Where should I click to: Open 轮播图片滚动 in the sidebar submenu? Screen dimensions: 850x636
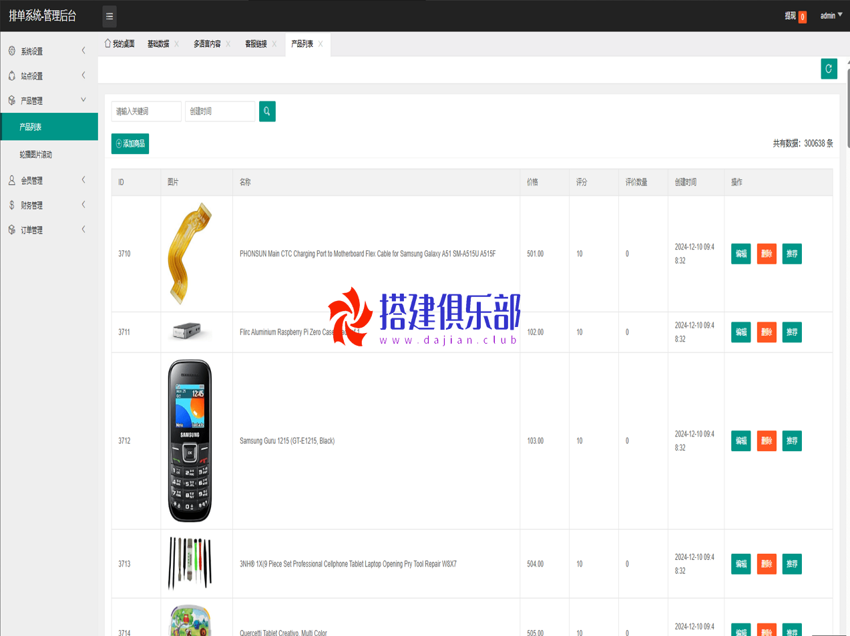[x=49, y=154]
